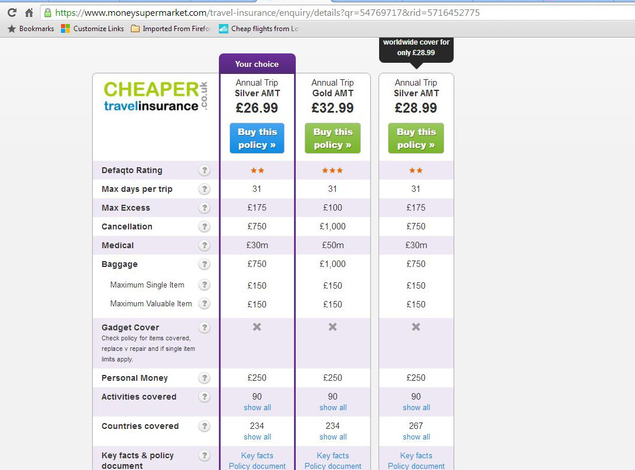Show help for Medical cover
The image size is (635, 470).
tap(204, 245)
